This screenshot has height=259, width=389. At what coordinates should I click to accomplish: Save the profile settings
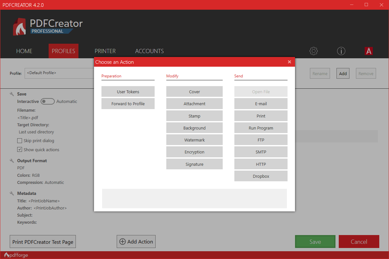click(x=315, y=242)
